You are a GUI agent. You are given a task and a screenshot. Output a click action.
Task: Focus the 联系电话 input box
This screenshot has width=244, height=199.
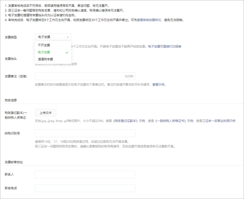coord(85,188)
